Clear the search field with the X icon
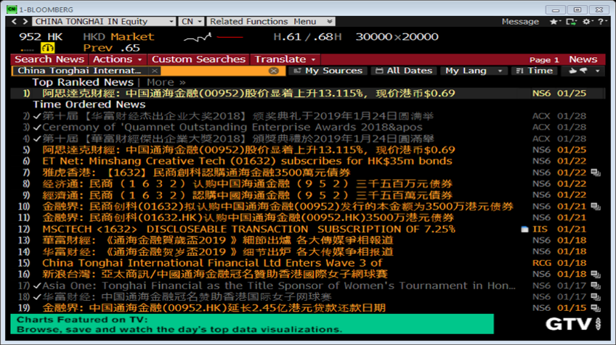This screenshot has width=616, height=345. 273,71
